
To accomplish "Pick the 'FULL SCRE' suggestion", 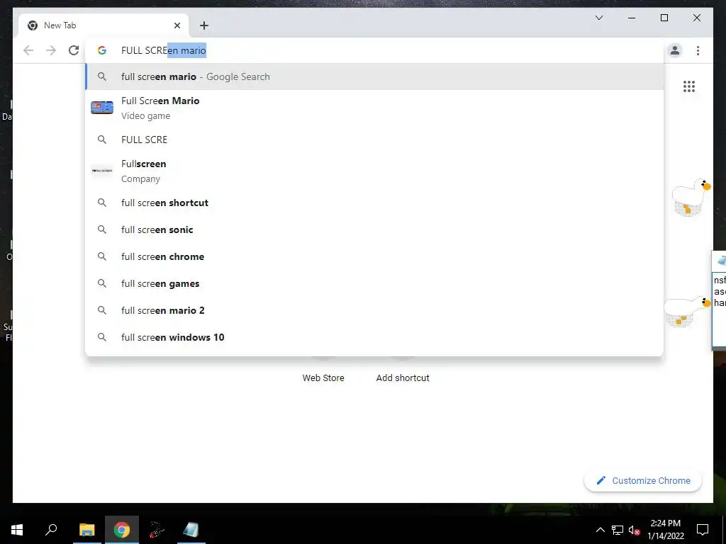I will pyautogui.click(x=374, y=140).
